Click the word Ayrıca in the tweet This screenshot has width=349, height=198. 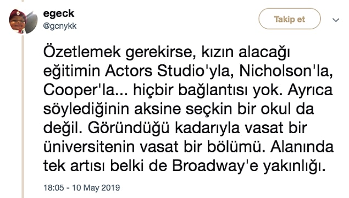310,90
